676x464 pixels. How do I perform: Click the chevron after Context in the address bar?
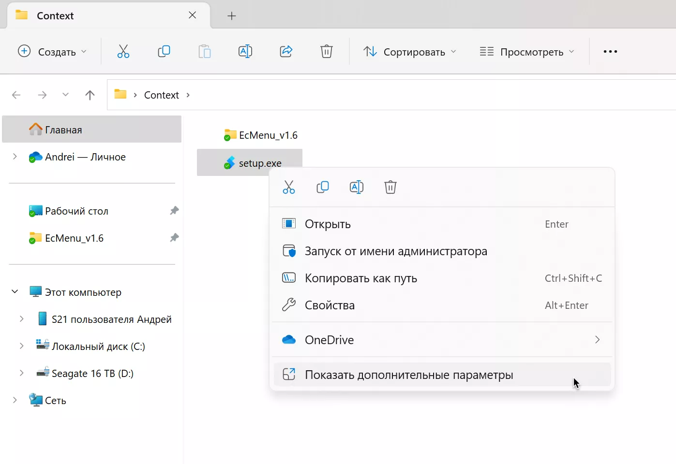188,95
